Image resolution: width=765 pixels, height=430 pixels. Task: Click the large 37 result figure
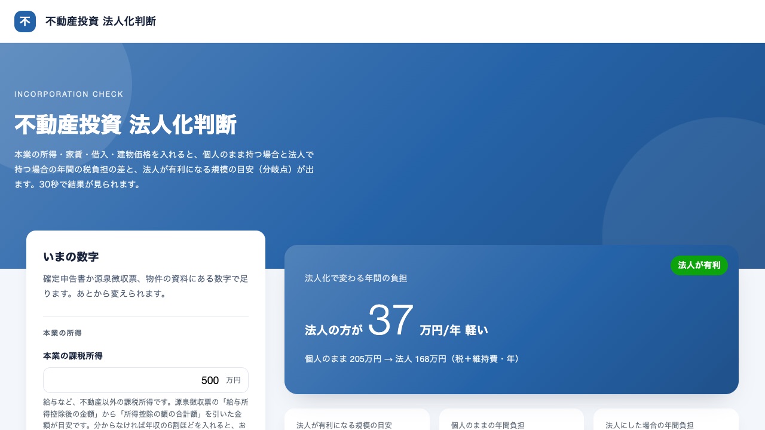tap(391, 321)
